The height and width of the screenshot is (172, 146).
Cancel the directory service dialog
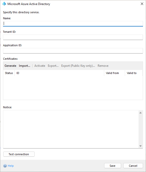pos(133,166)
